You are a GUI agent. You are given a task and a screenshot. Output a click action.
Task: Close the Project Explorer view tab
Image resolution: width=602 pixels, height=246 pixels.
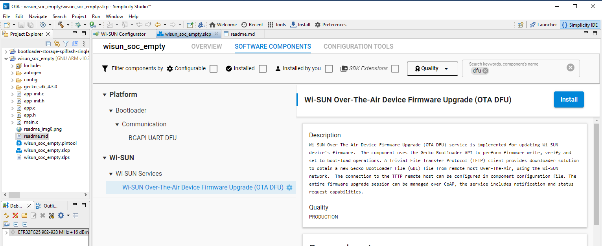point(48,34)
